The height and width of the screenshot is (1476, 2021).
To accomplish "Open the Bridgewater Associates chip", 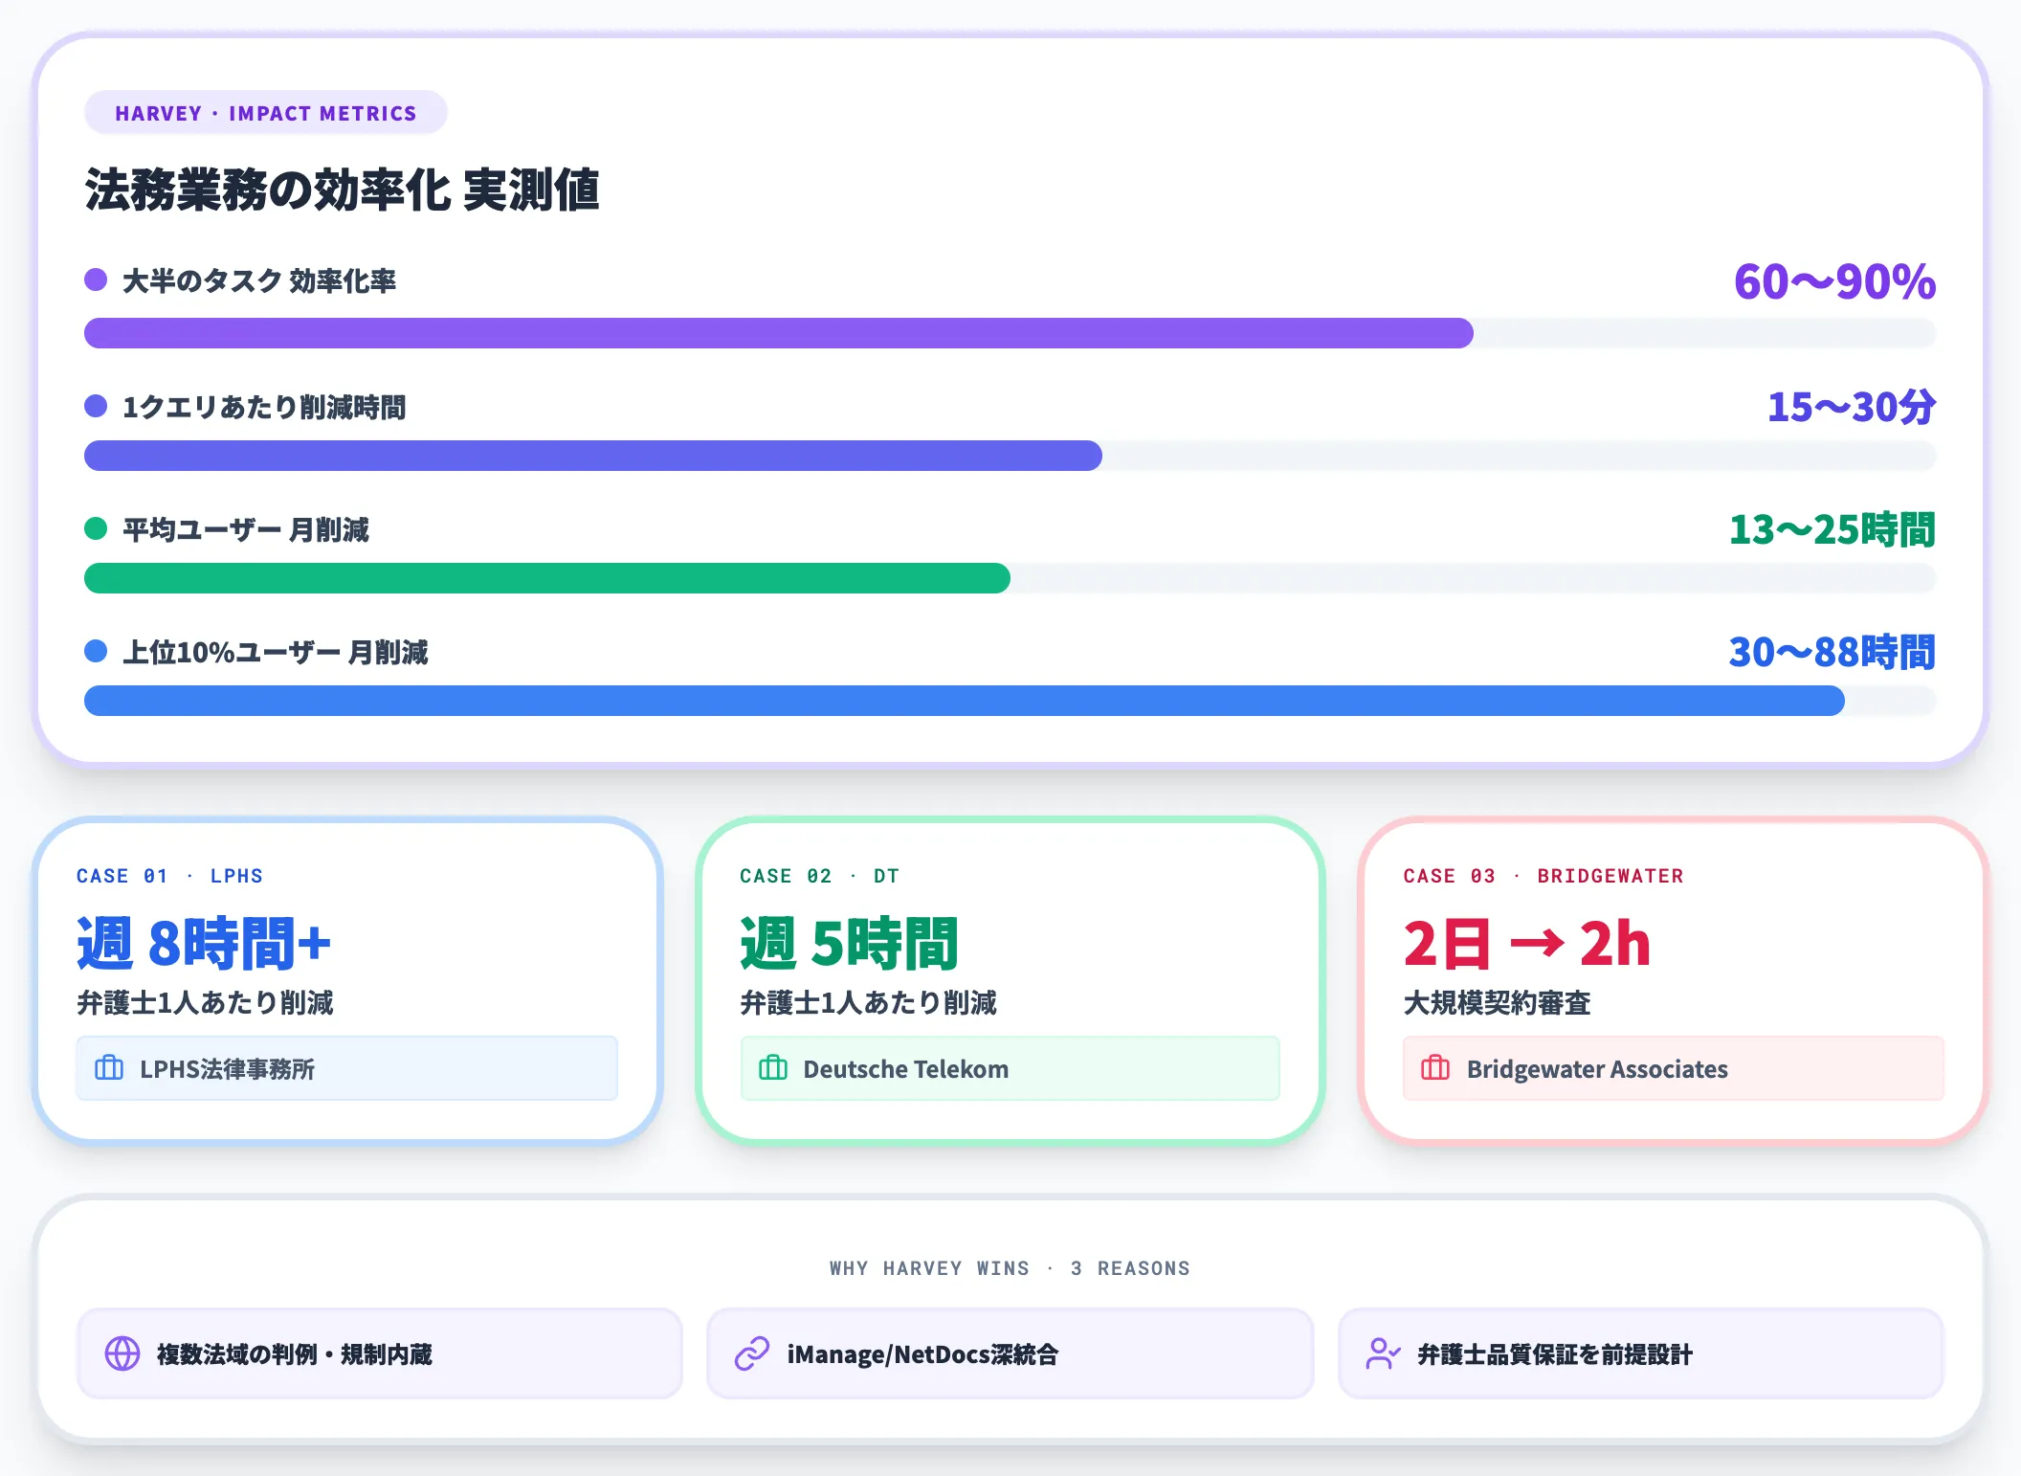I will coord(1673,1068).
